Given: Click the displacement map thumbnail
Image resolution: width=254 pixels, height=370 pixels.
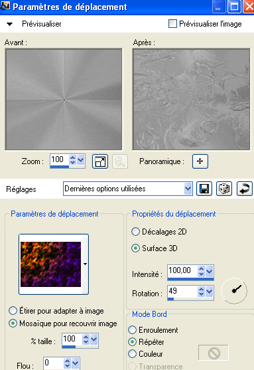Looking at the screenshot, I should 50,264.
